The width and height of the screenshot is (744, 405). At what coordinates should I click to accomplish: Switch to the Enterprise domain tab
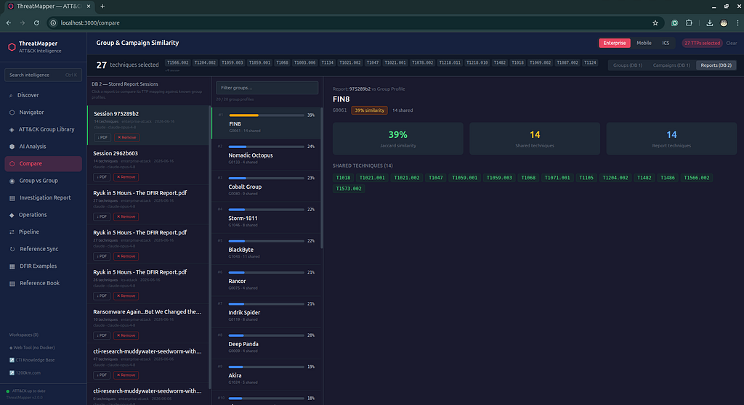tap(615, 43)
